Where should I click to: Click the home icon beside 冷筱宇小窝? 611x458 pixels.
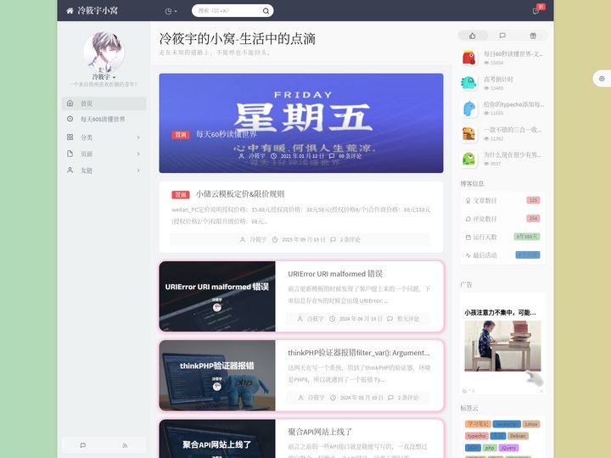[x=70, y=10]
